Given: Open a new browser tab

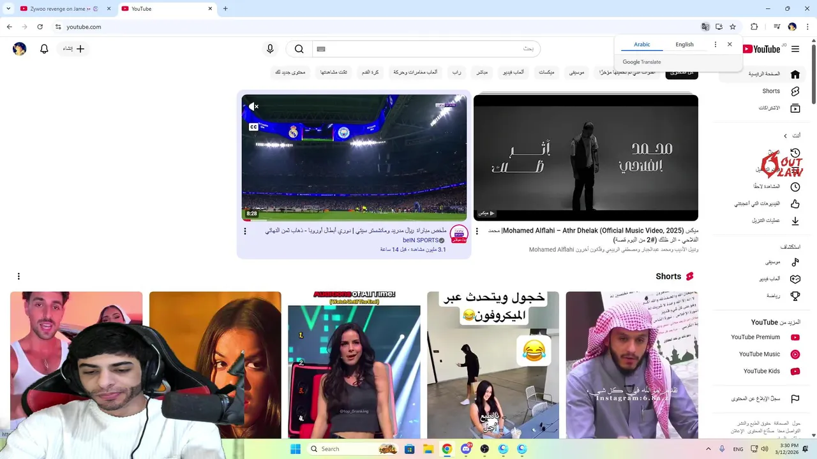Looking at the screenshot, I should (x=225, y=9).
